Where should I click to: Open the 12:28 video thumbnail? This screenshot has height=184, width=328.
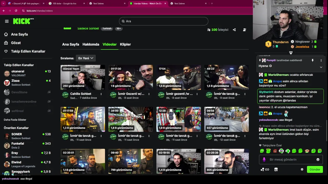[x=179, y=119]
